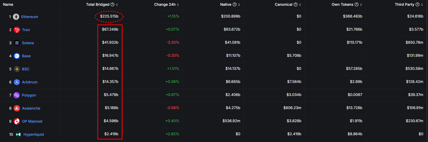Click the Total Bridged help icon
428x142 pixels.
pyautogui.click(x=112, y=4)
